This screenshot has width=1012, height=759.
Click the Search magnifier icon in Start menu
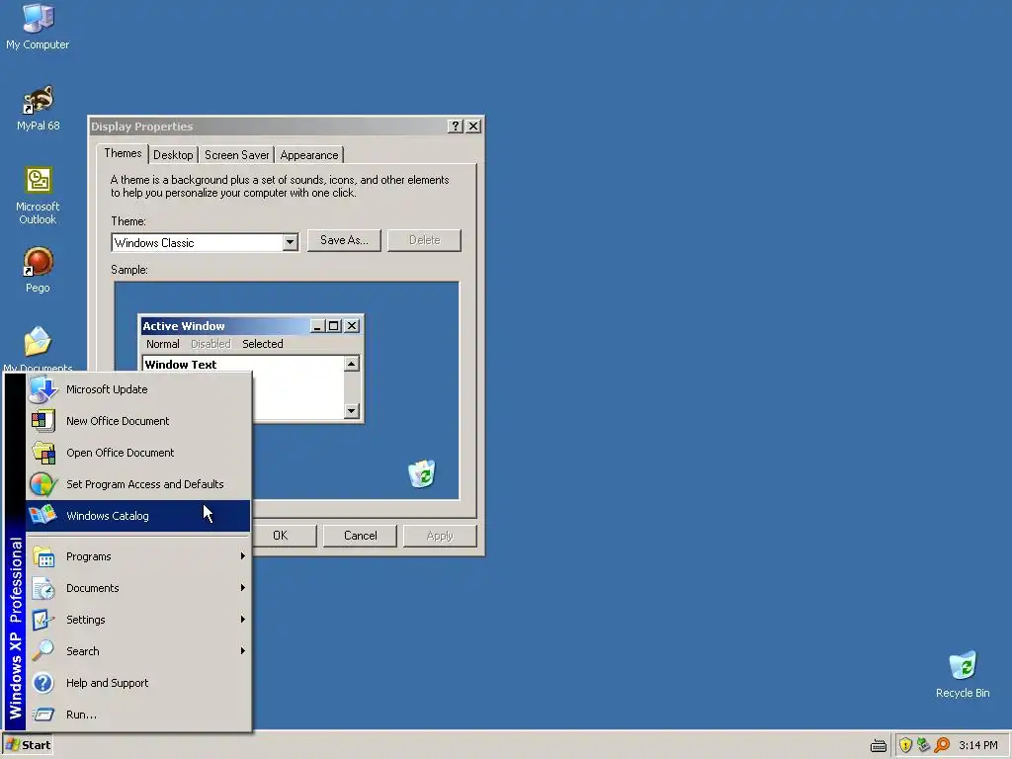tap(43, 650)
